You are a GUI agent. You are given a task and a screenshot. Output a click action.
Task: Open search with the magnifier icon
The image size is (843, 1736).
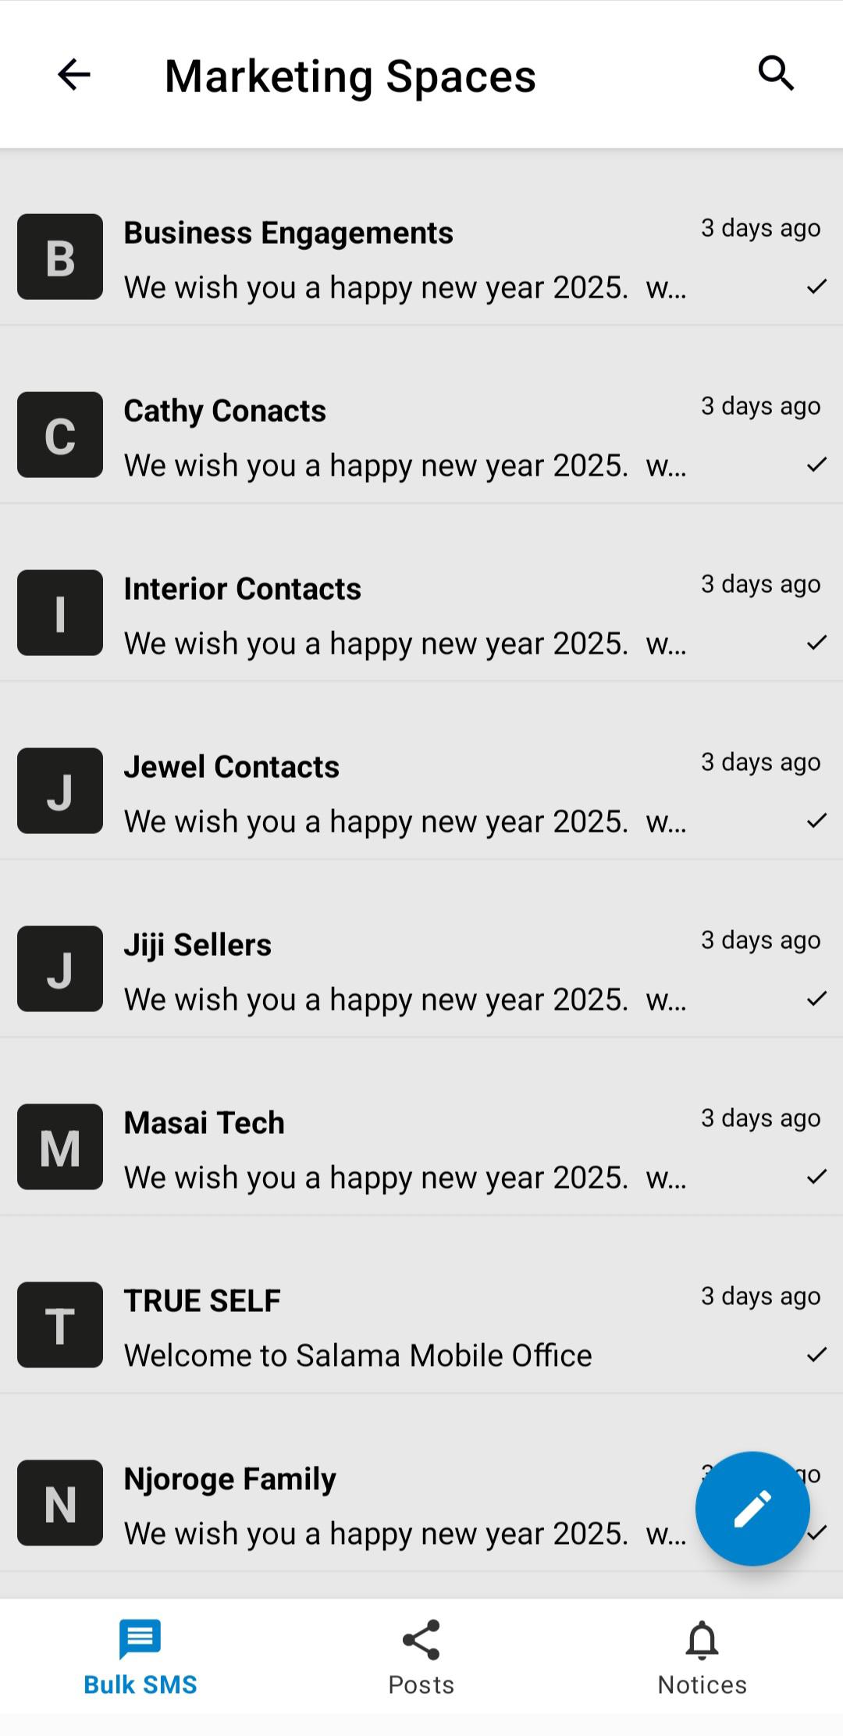tap(776, 73)
